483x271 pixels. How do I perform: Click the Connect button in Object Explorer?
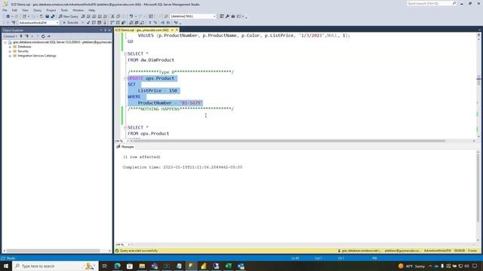10,36
